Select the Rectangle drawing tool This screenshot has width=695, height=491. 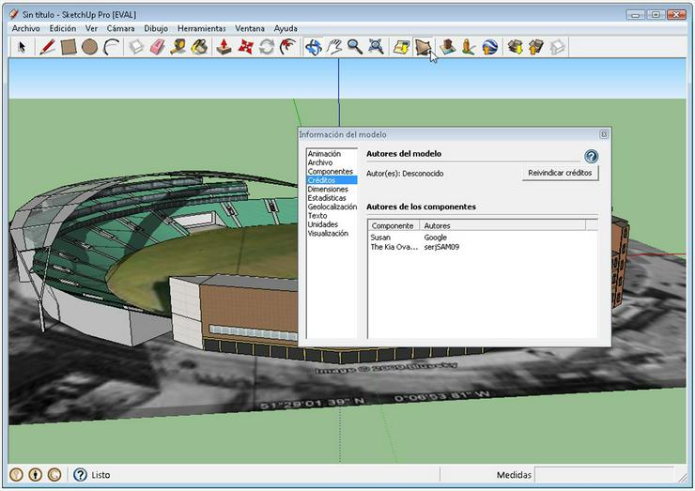click(69, 47)
